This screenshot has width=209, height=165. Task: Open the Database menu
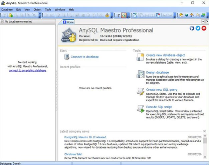click(x=7, y=10)
